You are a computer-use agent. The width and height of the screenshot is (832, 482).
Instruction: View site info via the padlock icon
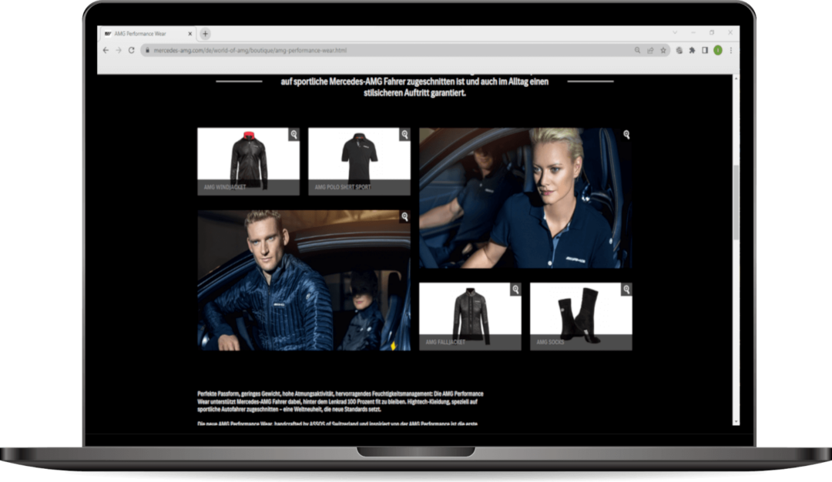click(147, 50)
